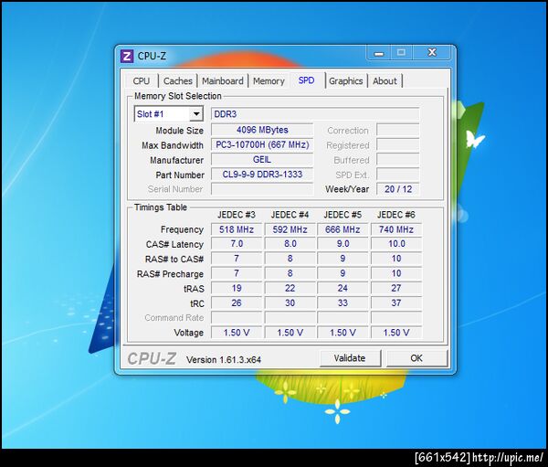Click the 4096 MBytes module size value
The width and height of the screenshot is (548, 467).
(x=262, y=130)
